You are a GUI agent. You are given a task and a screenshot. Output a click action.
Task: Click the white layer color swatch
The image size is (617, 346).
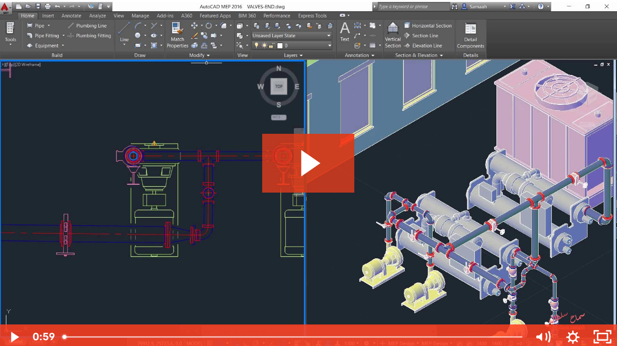tap(280, 46)
